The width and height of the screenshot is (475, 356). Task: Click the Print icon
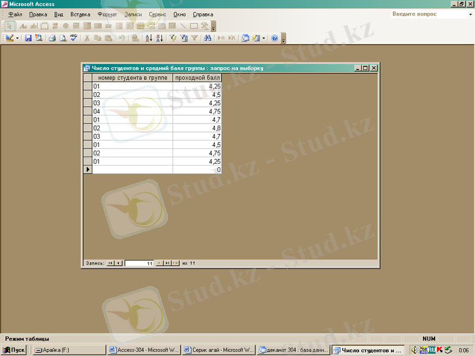(52, 38)
